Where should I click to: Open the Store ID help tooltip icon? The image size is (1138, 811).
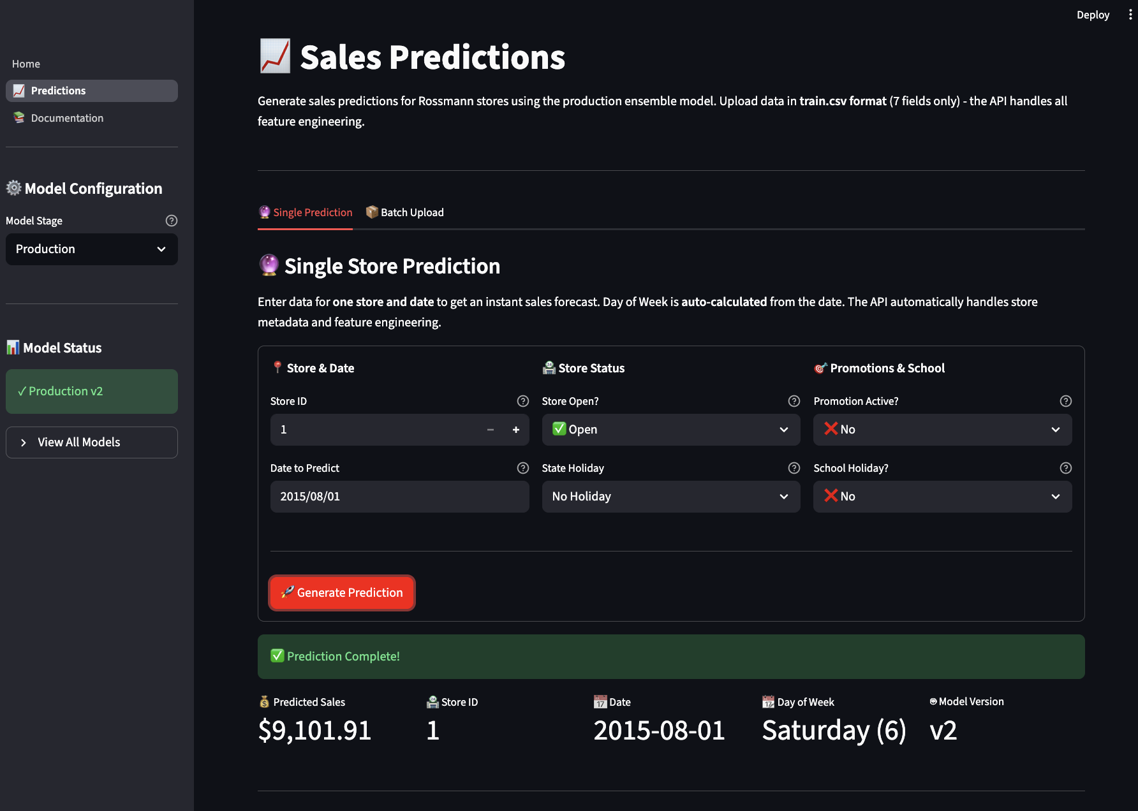522,401
